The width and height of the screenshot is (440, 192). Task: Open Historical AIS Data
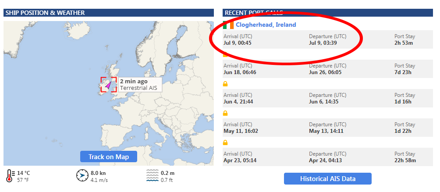(327, 179)
